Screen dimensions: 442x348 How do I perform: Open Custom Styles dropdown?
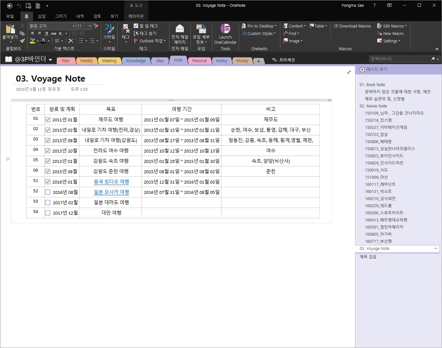259,33
